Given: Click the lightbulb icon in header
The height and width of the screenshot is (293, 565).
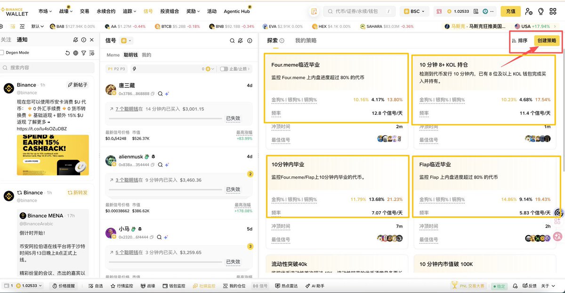Looking at the screenshot, I should (x=541, y=11).
